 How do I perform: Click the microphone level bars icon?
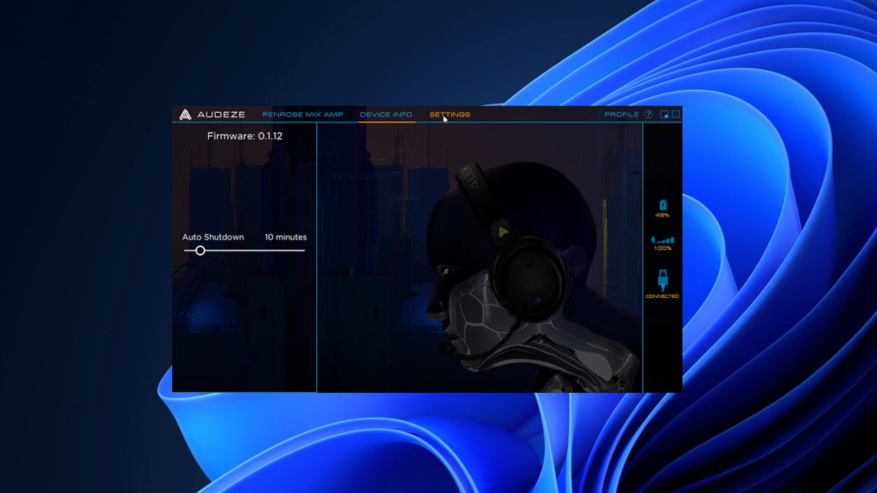coord(663,240)
